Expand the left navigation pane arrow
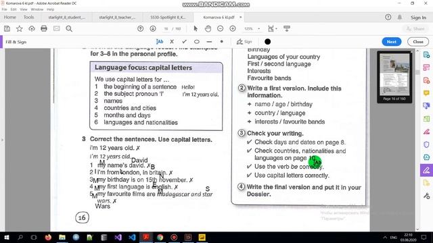This screenshot has width=433, height=243. tap(2, 140)
